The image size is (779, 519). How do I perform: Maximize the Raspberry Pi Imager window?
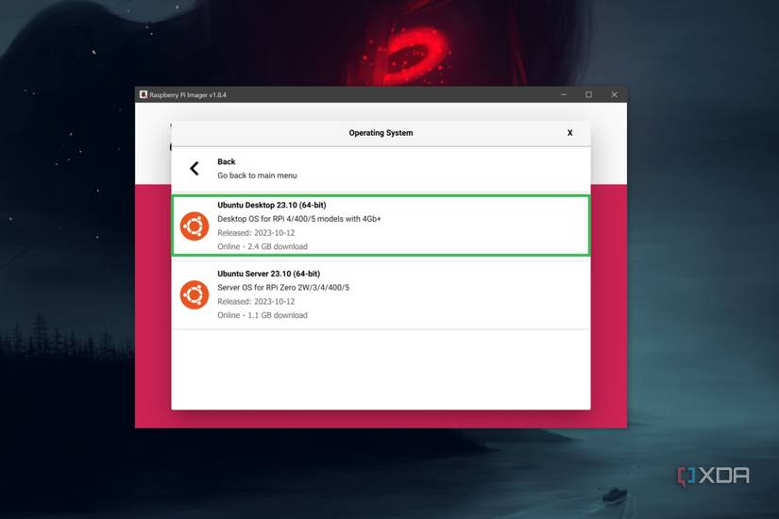(588, 94)
